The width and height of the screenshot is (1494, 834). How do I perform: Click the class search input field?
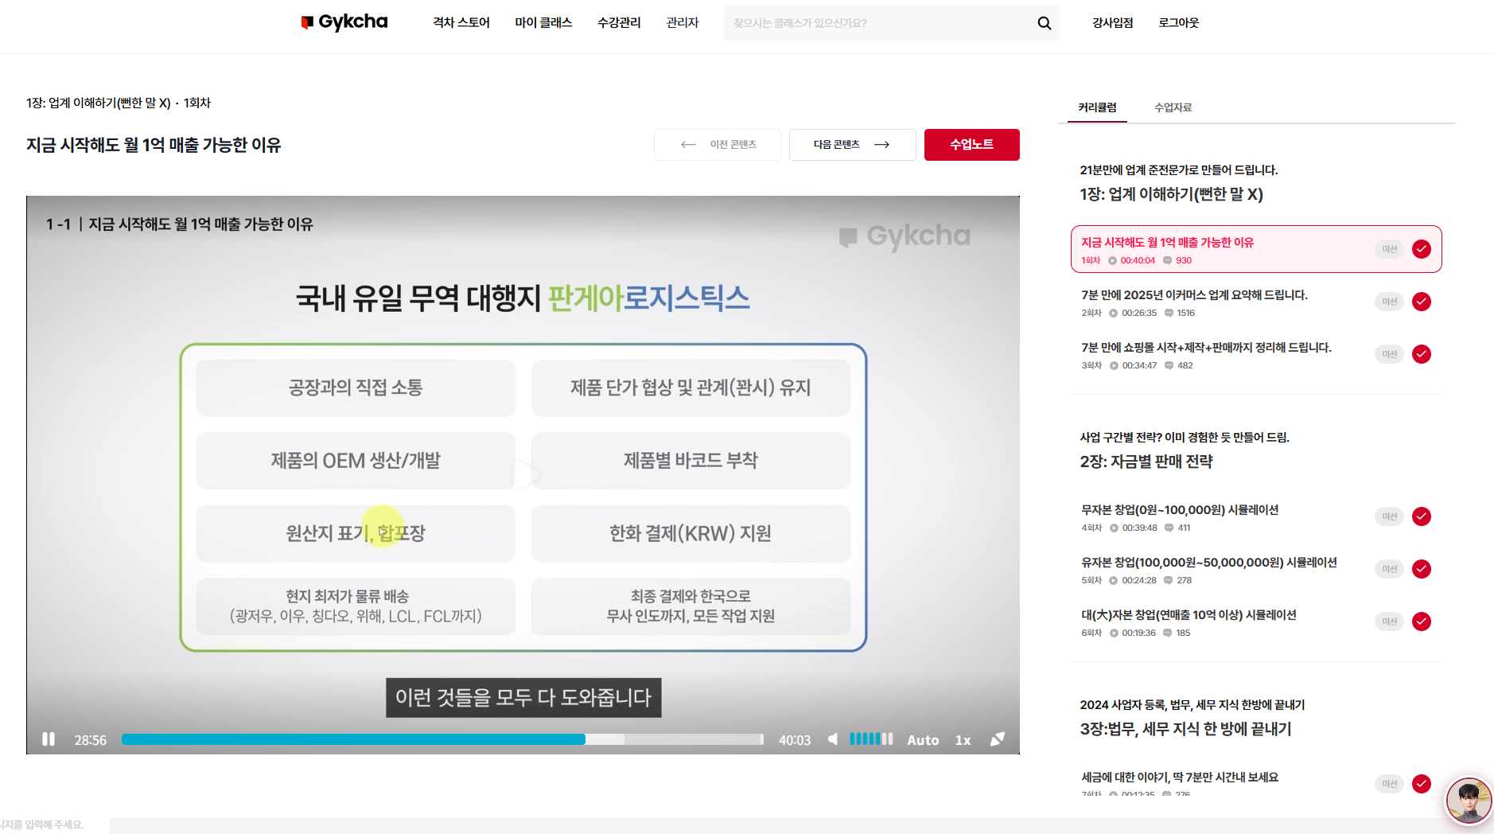875,23
